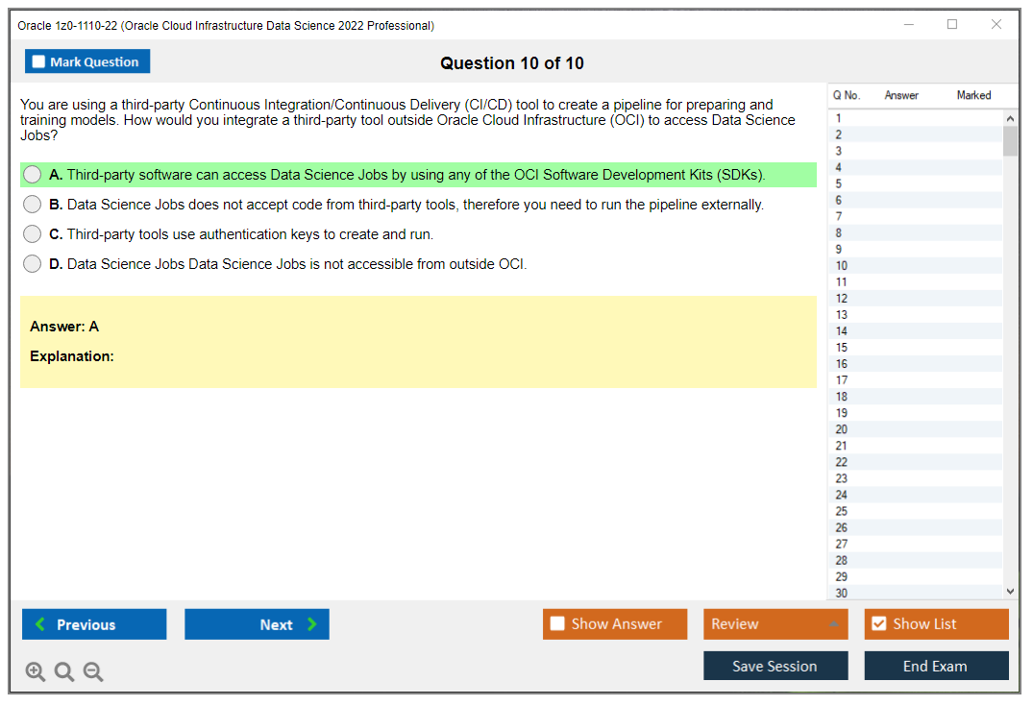Screen dimensions: 1033x706
Task: Enable the Show Answer checkbox
Action: tap(558, 624)
